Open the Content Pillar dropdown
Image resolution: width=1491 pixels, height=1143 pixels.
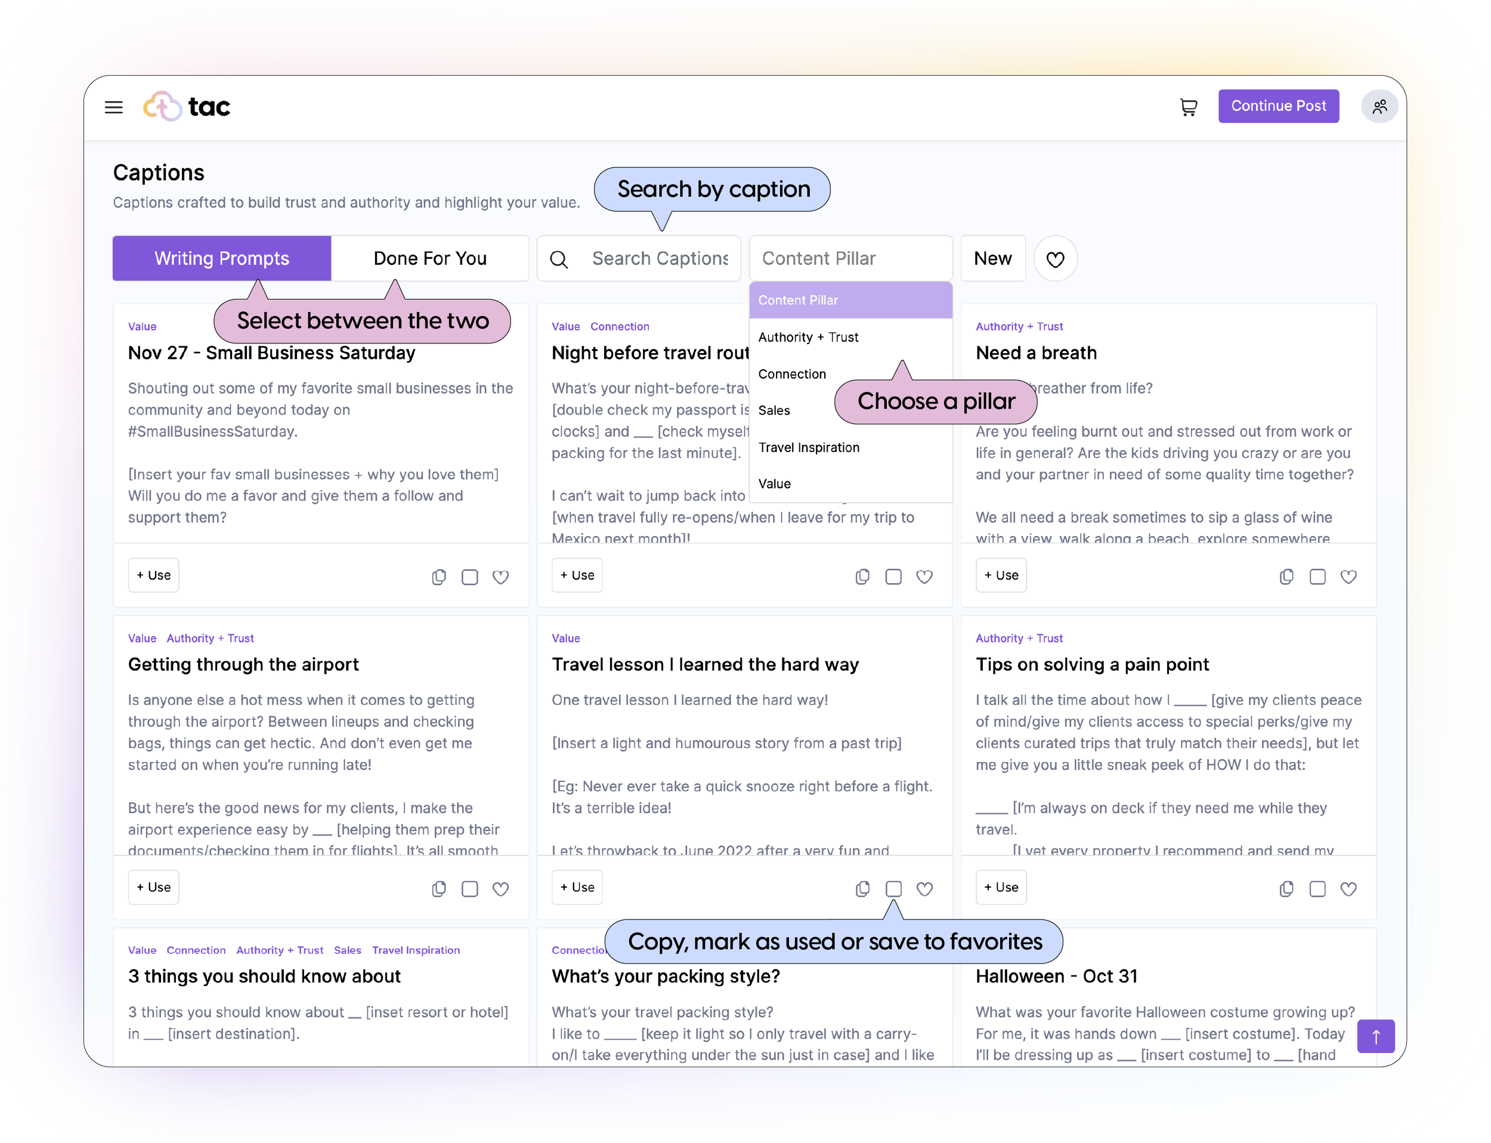tap(850, 259)
